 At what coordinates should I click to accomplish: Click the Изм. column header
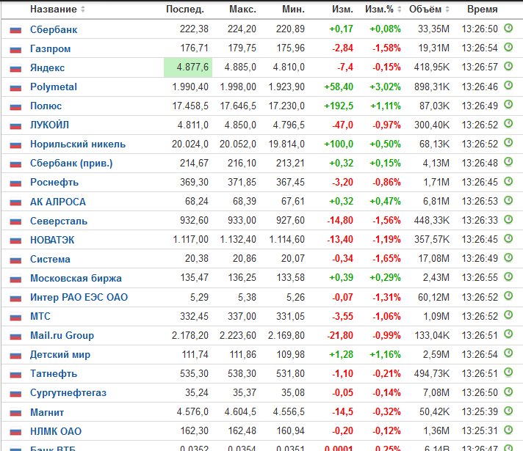click(x=342, y=10)
